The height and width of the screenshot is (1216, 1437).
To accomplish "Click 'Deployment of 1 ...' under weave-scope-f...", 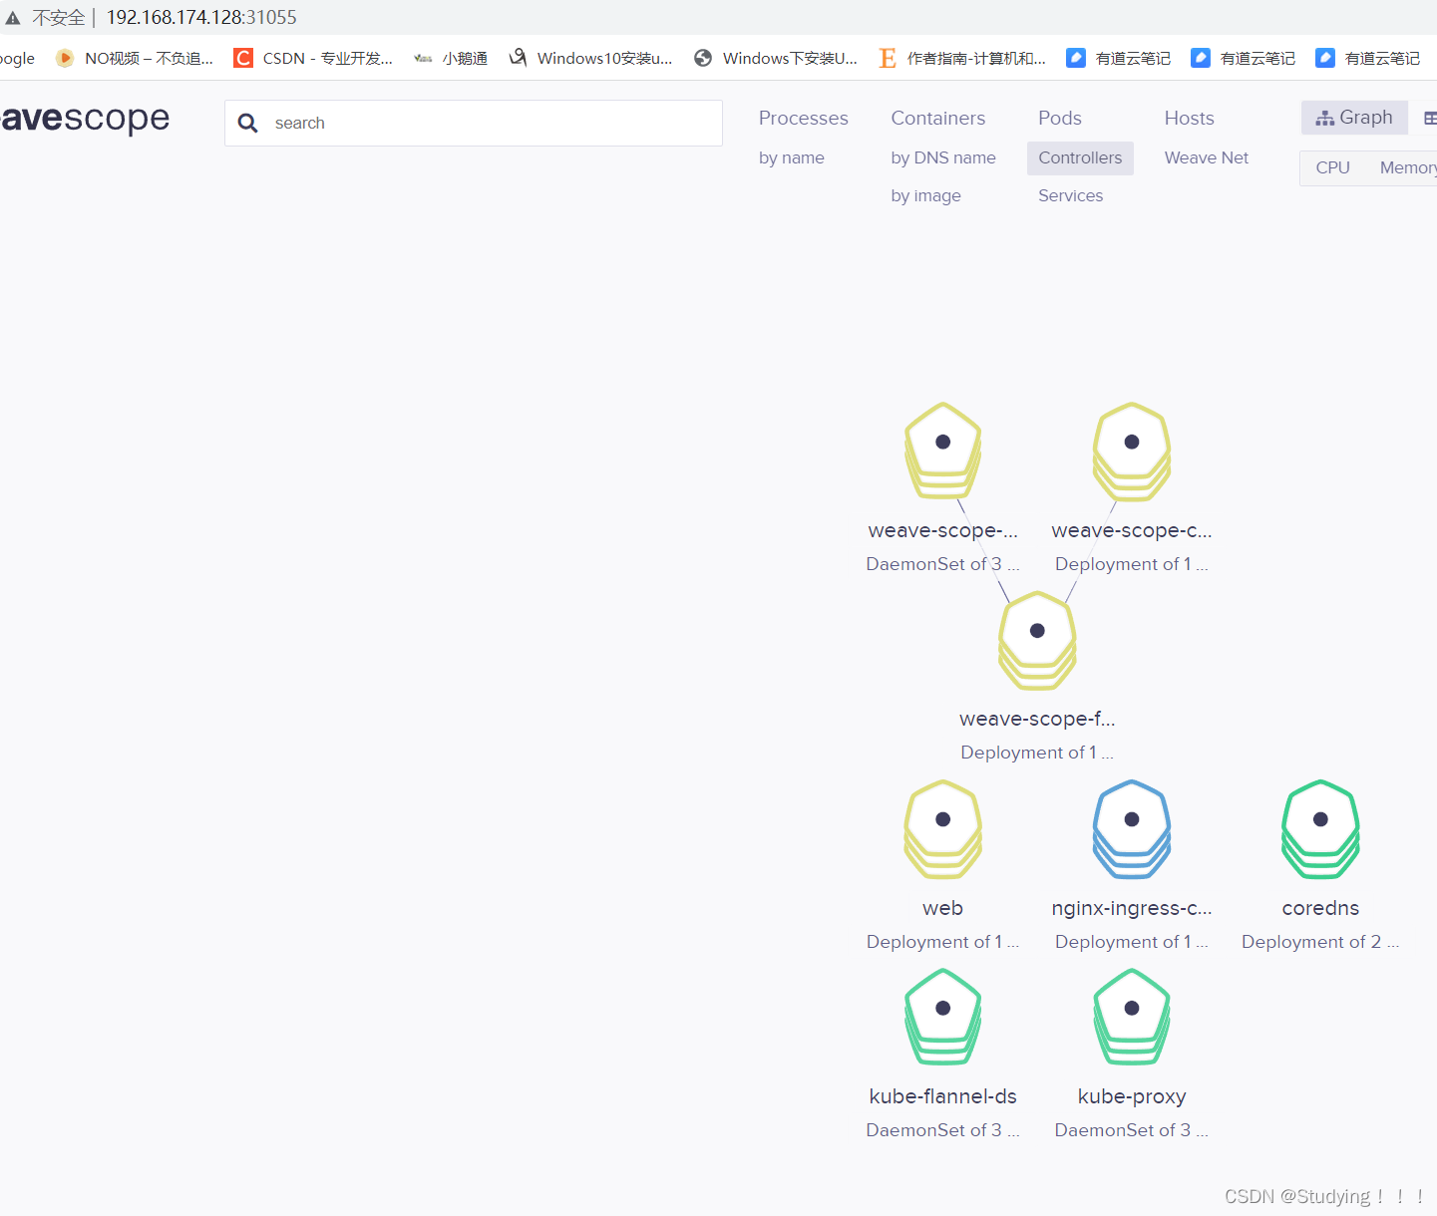I will [1037, 753].
